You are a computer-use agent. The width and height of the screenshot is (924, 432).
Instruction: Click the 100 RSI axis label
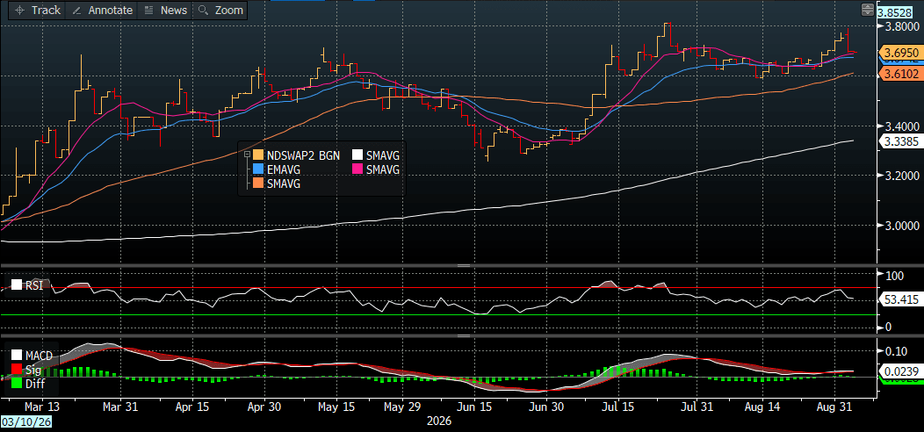click(x=894, y=275)
